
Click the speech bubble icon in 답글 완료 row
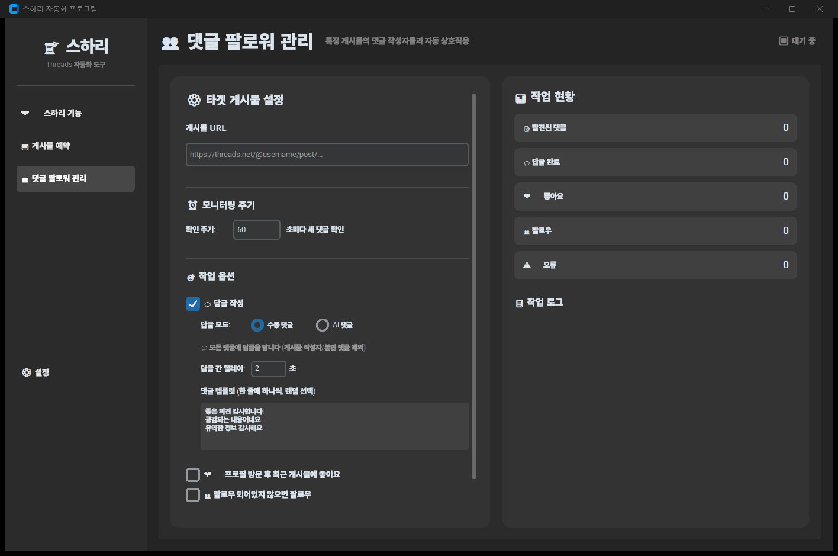527,163
